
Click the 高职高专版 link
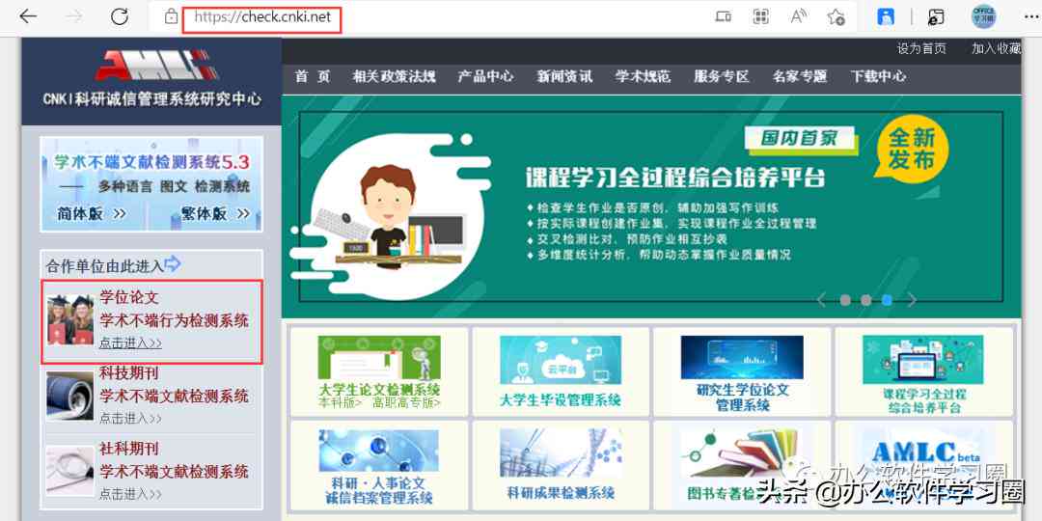coord(406,402)
